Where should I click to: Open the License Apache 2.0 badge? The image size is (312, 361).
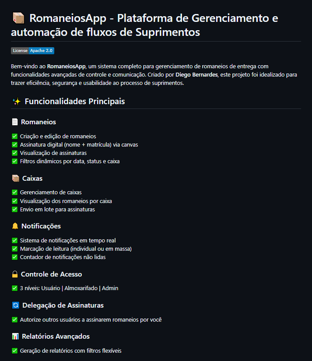click(32, 51)
